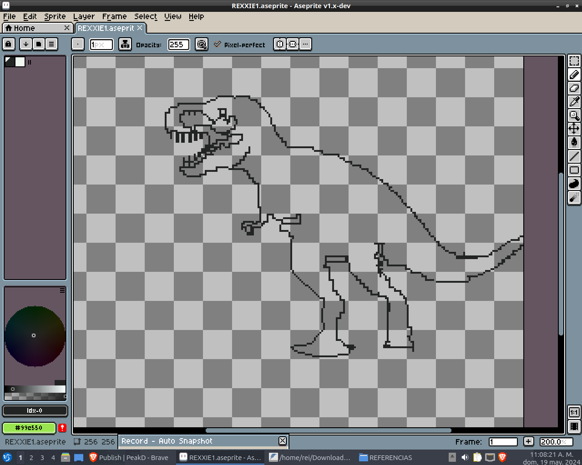
Task: Click the vertical canvas scrollbar
Action: click(561, 254)
